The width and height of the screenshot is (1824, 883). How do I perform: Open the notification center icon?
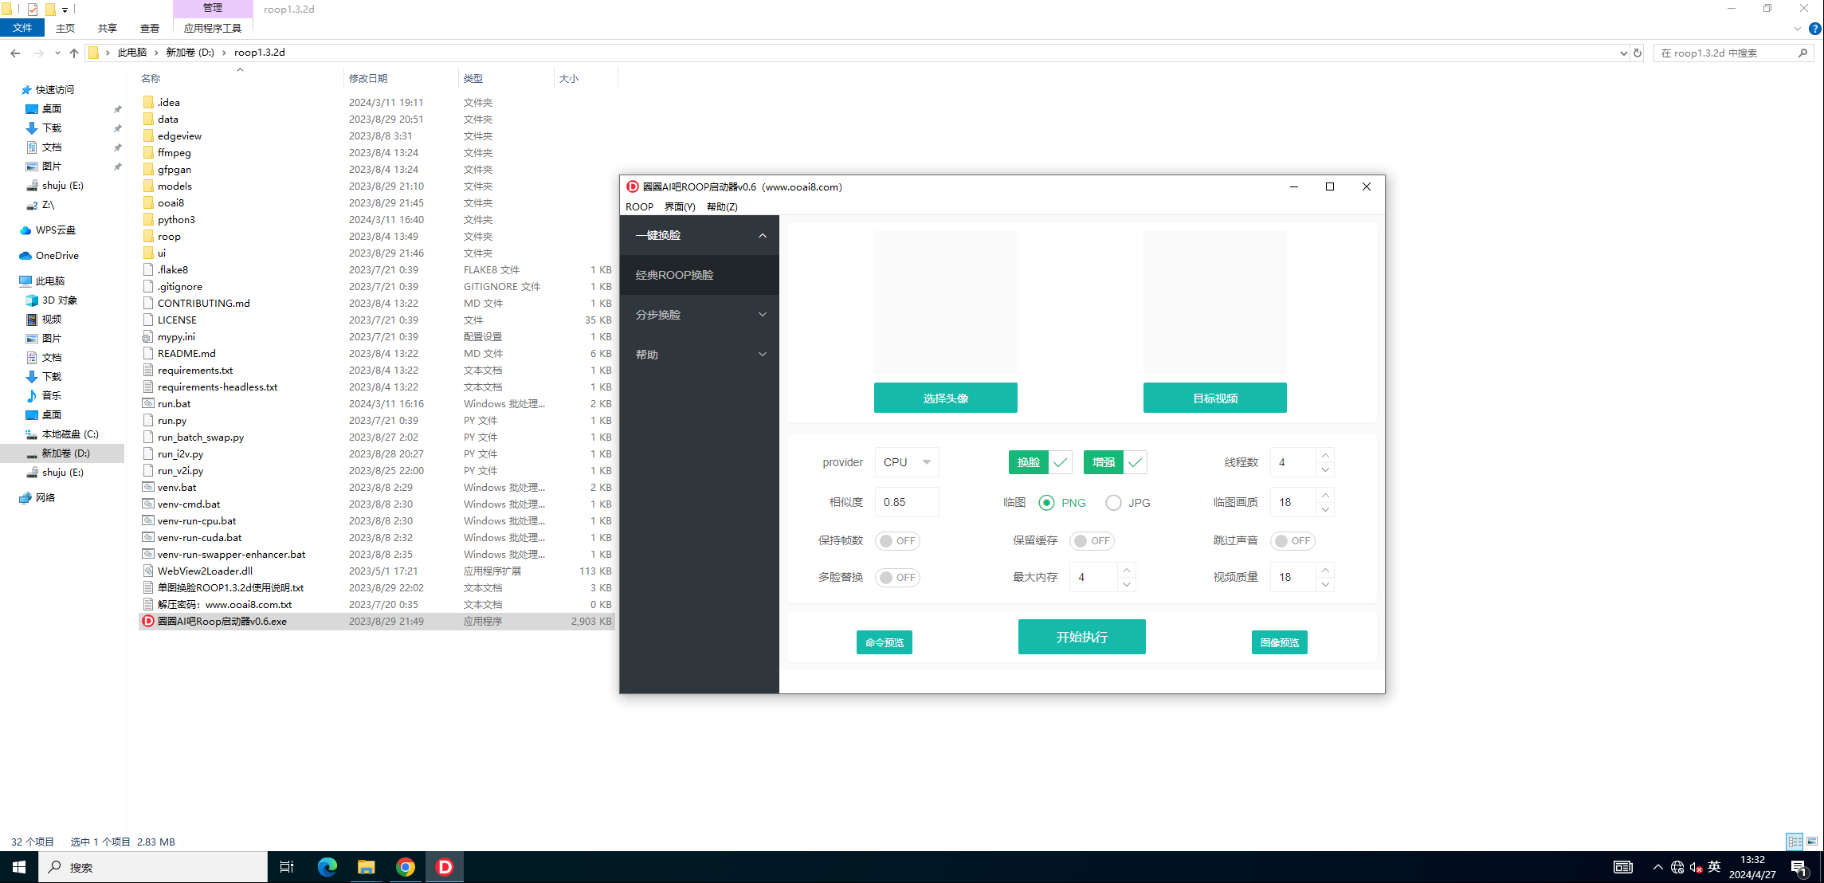1799,867
